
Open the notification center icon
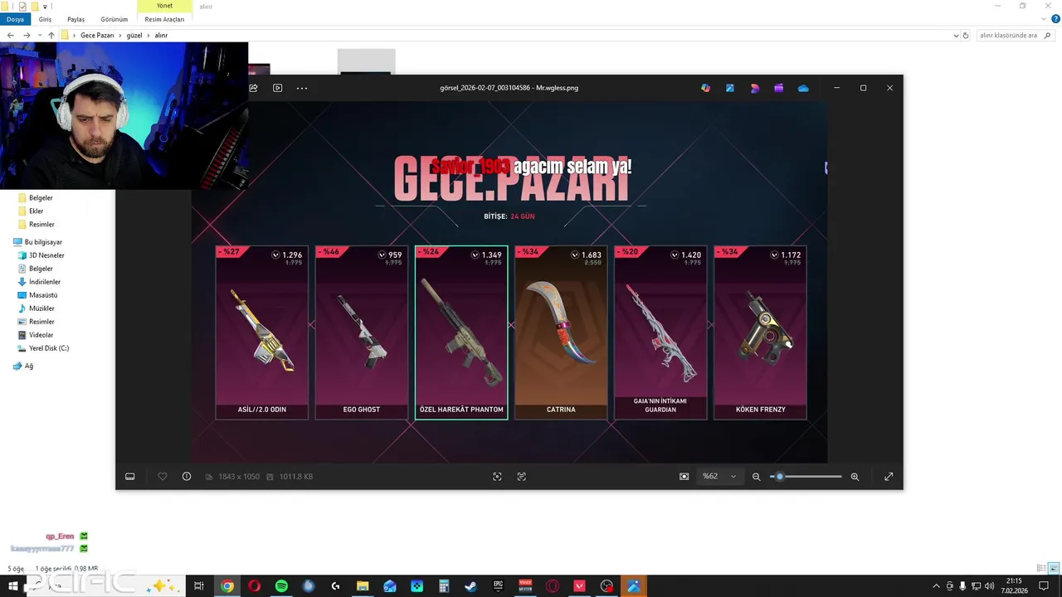coord(1044,586)
